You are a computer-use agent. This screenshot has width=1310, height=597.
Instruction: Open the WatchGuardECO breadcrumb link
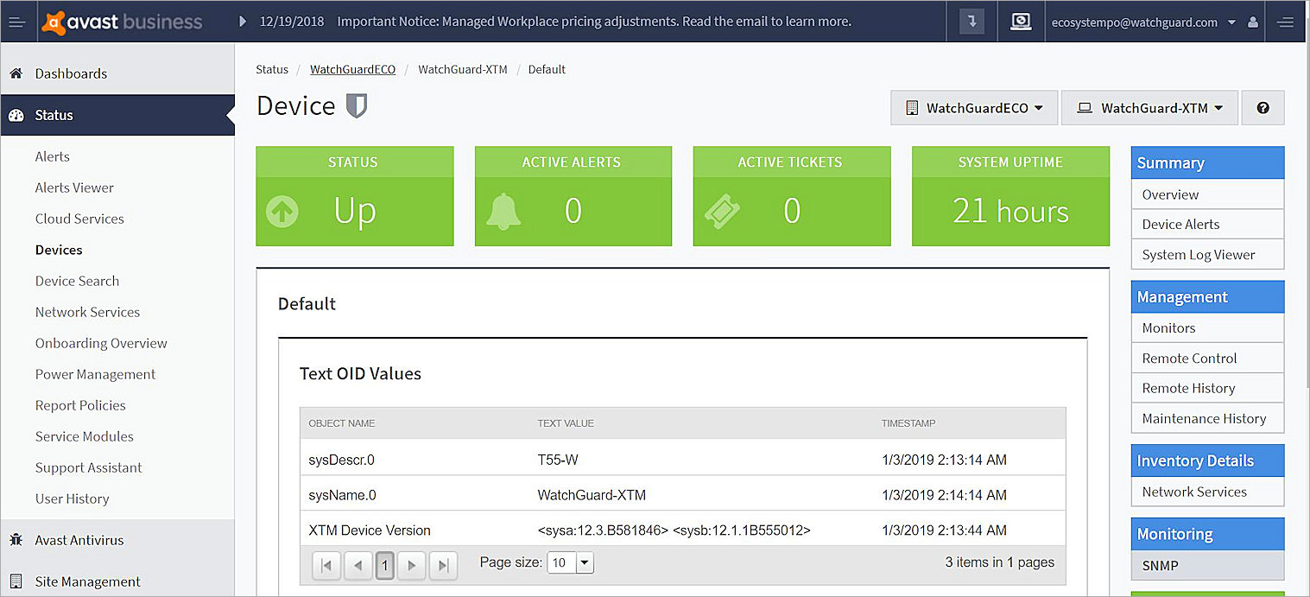coord(352,69)
